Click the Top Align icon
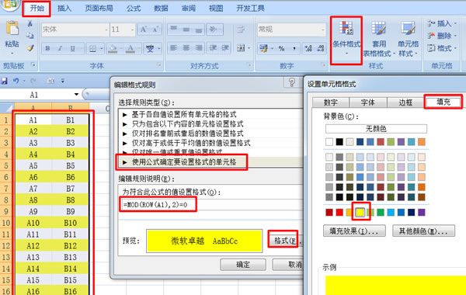Viewport: 466px width, 295px height. [x=174, y=29]
